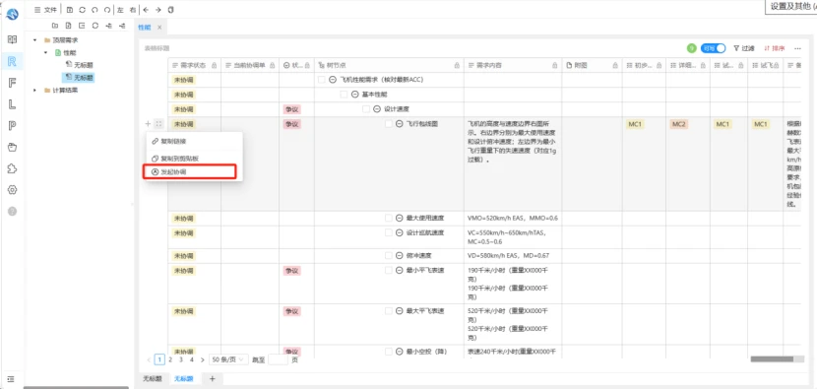Click the table horizontal scrollbar
817x390 pixels.
(x=771, y=359)
